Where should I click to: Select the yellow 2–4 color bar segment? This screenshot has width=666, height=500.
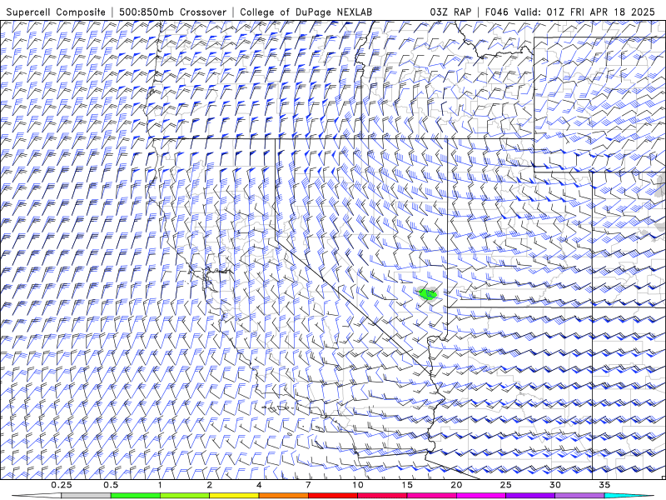pyautogui.click(x=234, y=496)
